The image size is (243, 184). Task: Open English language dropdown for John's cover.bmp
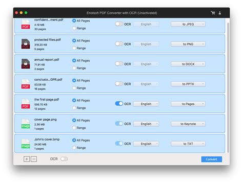point(146,144)
